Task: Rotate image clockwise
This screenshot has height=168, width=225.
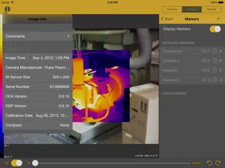Action: (218, 163)
